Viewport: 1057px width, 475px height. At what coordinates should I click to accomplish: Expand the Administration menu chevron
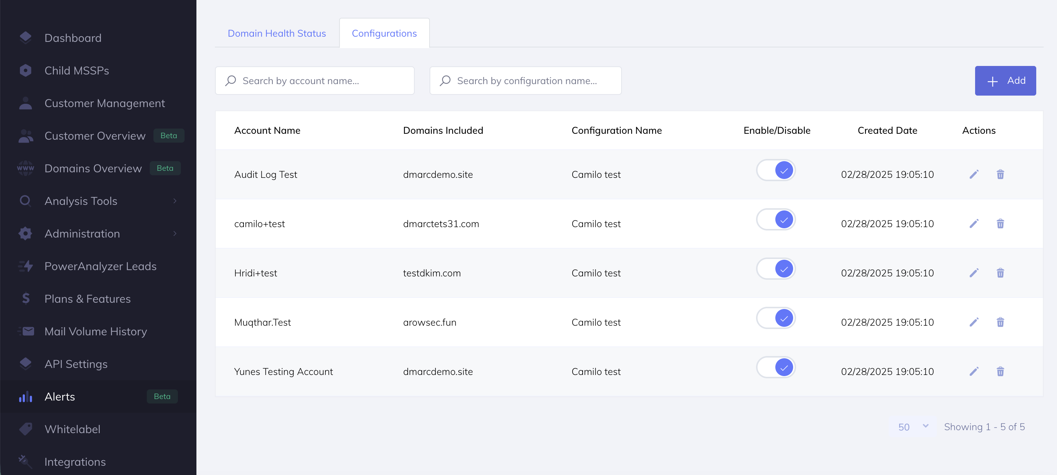(175, 233)
